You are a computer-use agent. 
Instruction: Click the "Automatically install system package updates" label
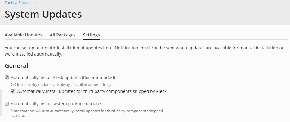(56, 104)
